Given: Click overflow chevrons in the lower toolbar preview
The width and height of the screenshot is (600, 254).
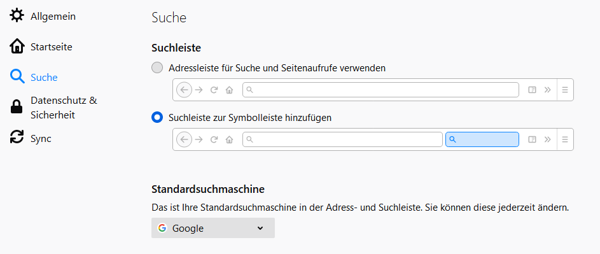Looking at the screenshot, I should click(x=548, y=139).
